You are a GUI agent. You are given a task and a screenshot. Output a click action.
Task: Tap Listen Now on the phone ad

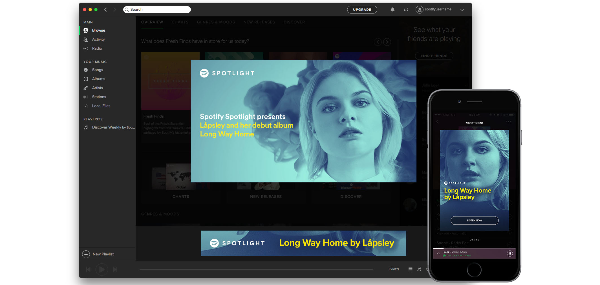pos(475,220)
